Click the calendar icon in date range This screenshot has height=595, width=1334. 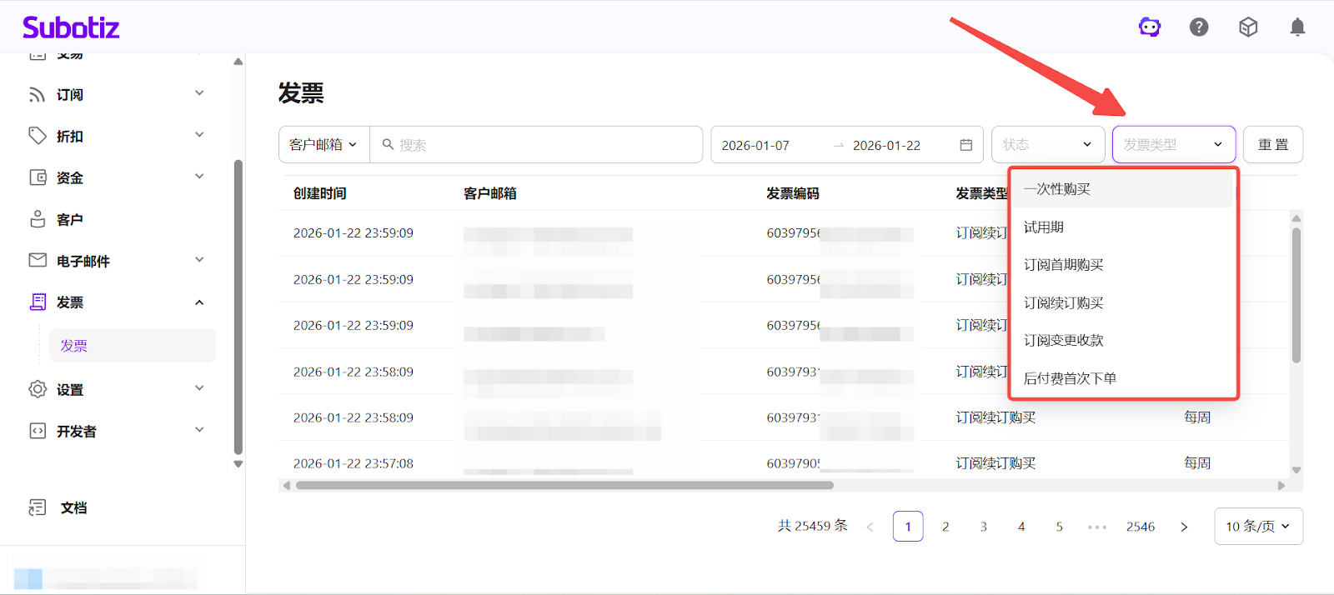click(965, 145)
